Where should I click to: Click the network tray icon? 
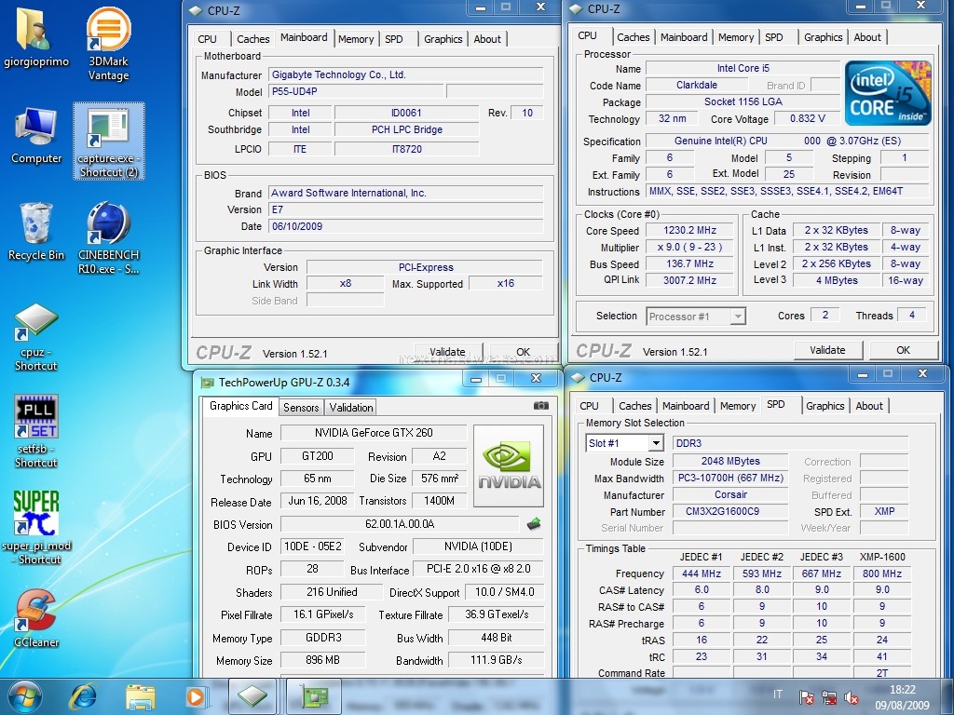[828, 697]
